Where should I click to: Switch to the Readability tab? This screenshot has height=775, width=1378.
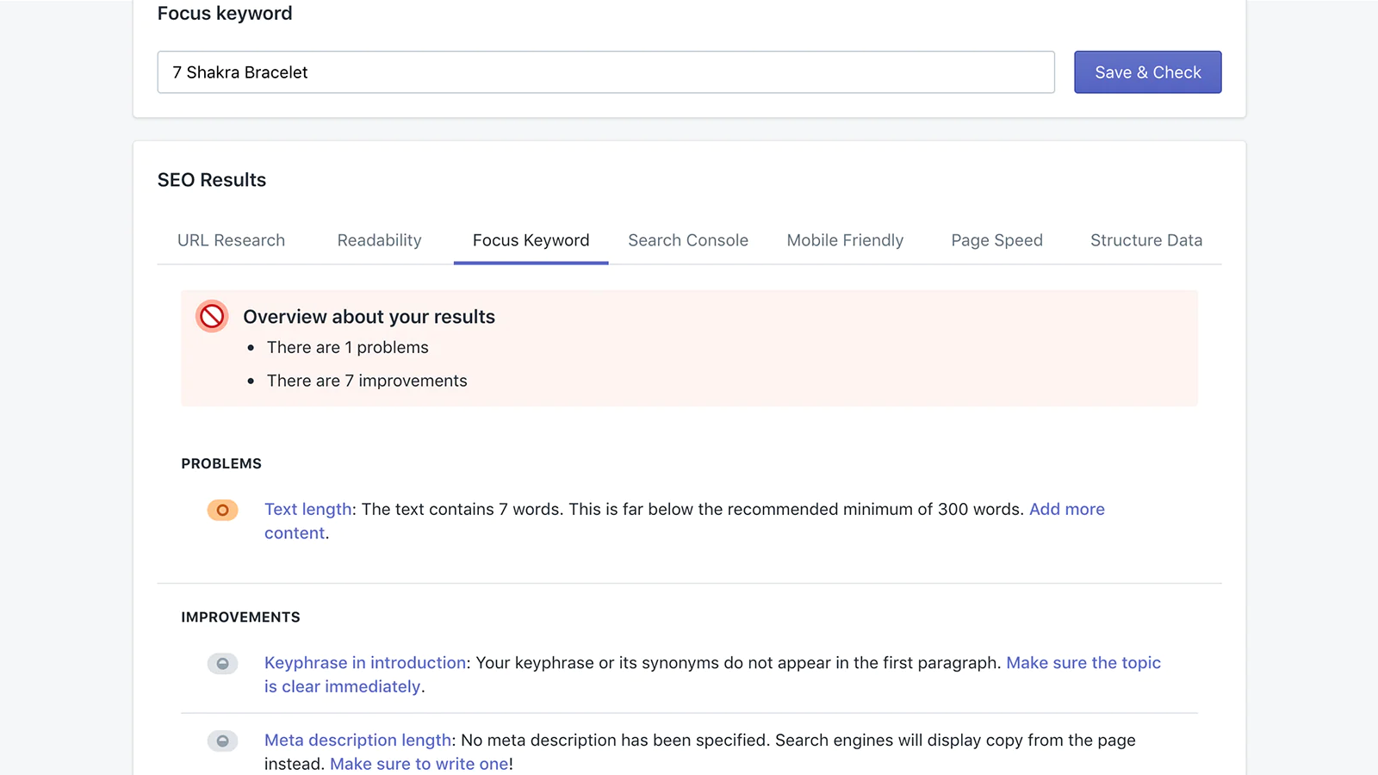tap(379, 240)
